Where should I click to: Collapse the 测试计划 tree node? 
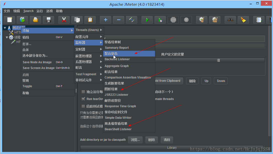[5, 28]
